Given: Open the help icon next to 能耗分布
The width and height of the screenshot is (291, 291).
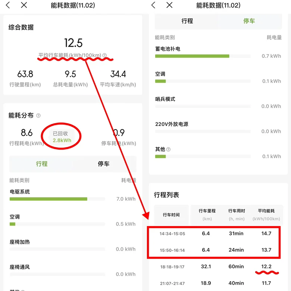Looking at the screenshot, I should coord(38,116).
